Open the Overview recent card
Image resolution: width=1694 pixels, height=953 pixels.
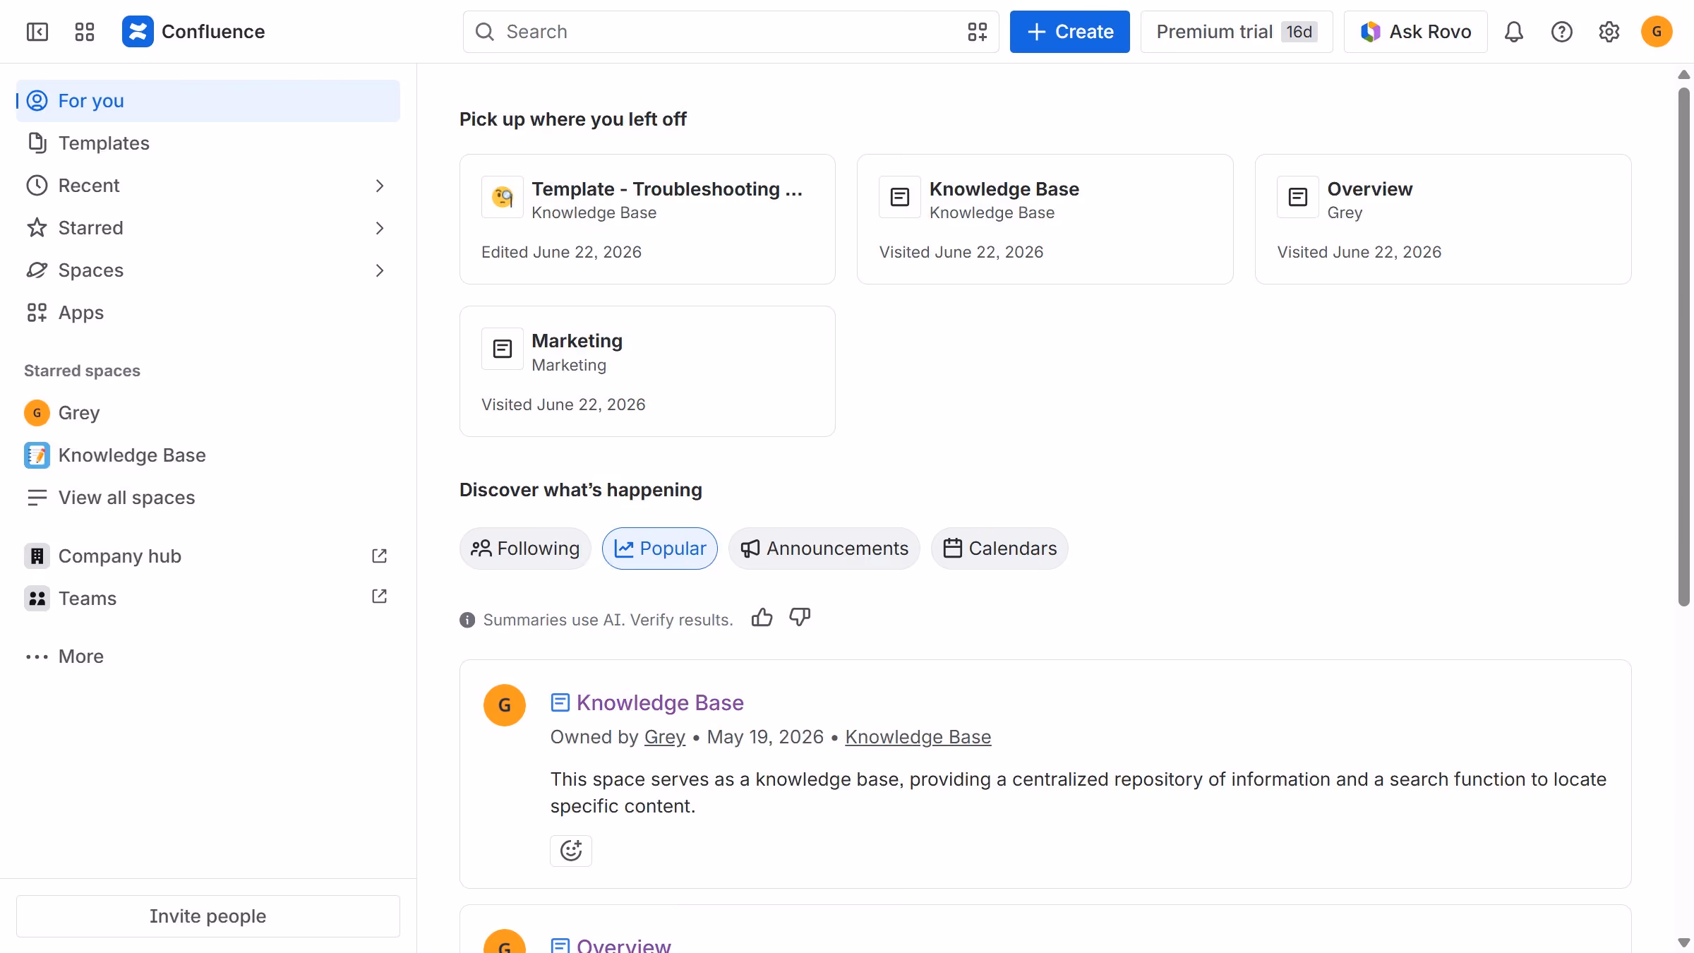pyautogui.click(x=1443, y=220)
